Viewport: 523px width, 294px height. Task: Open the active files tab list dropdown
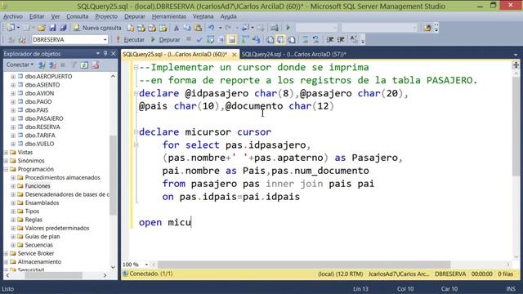click(516, 55)
